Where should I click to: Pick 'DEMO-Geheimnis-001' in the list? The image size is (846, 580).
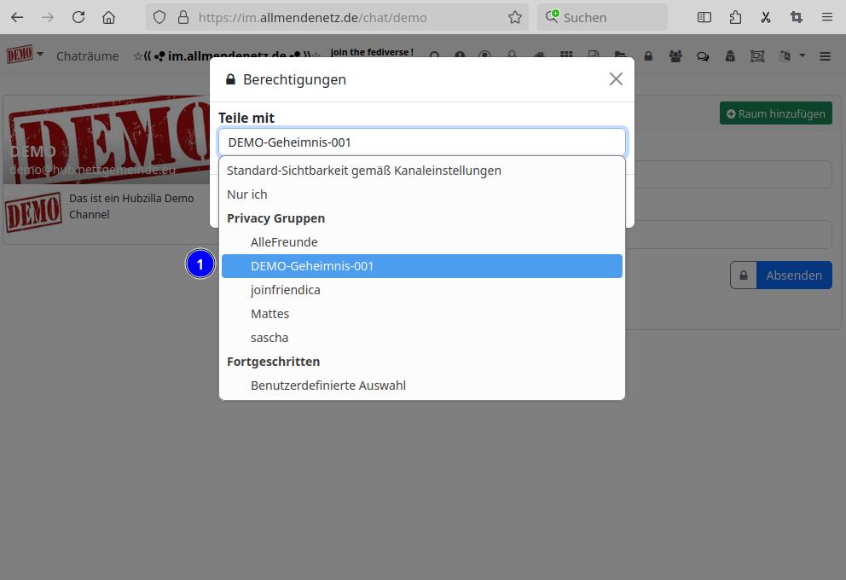coord(312,266)
